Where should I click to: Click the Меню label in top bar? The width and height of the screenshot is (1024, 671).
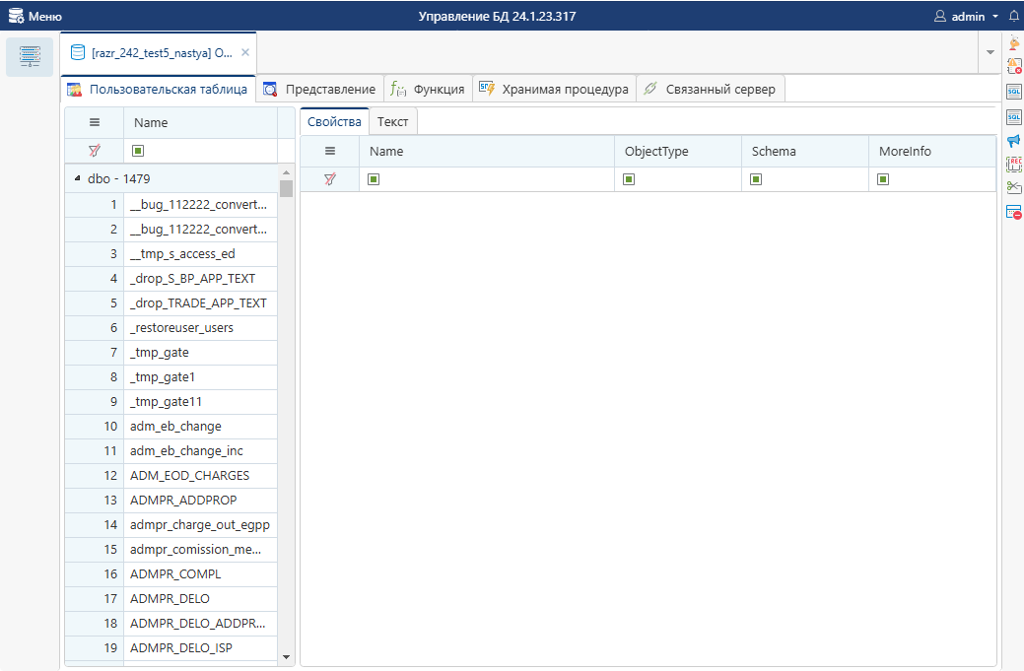click(x=45, y=17)
